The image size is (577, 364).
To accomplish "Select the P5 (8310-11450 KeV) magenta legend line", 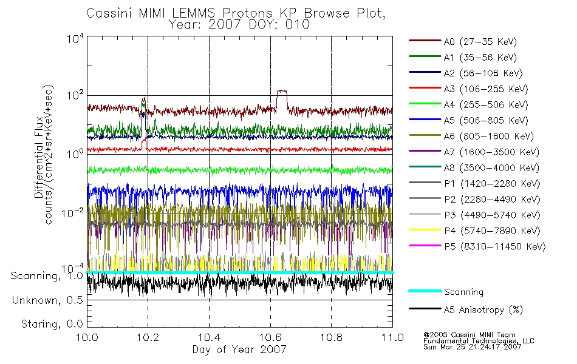I will [425, 246].
